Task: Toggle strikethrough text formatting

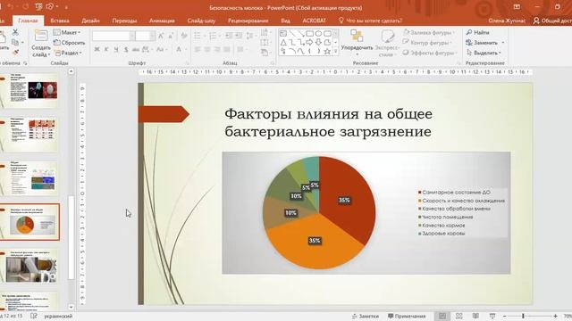Action: (136, 49)
